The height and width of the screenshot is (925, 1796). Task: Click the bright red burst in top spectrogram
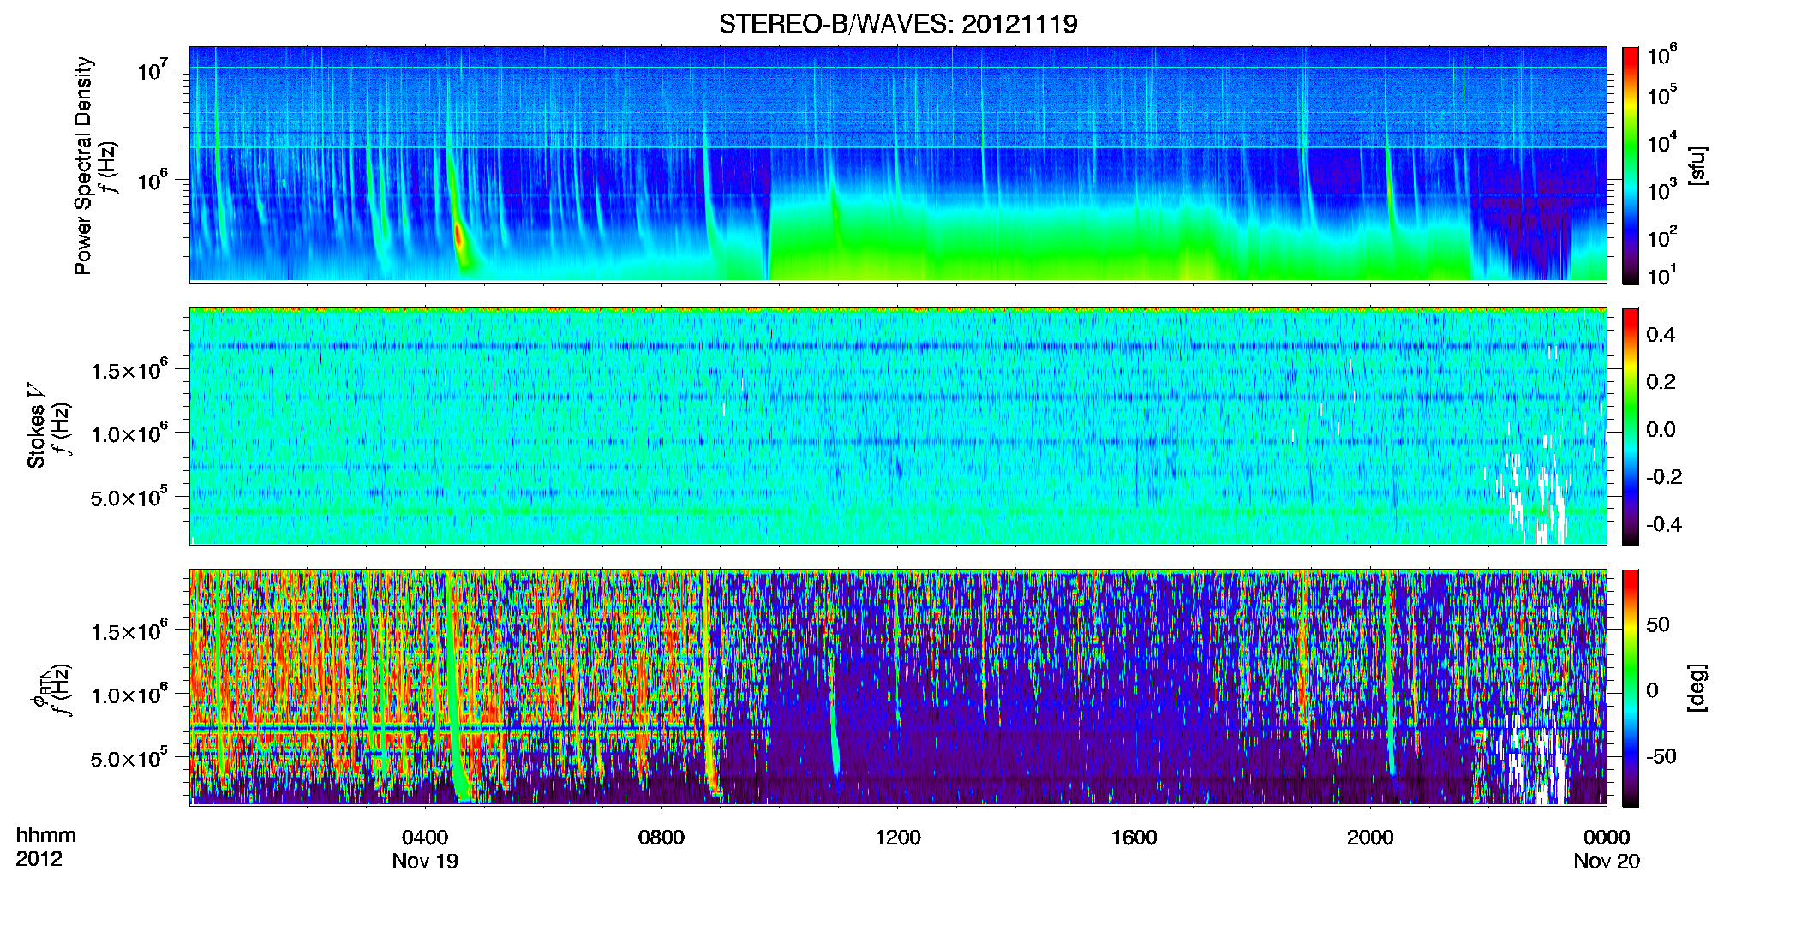(x=459, y=237)
